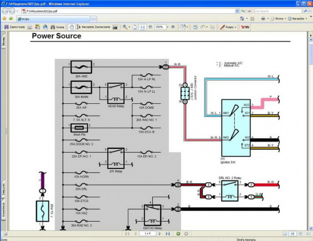
Task: Open zoom percentage dropdown arrow
Action: [x=167, y=27]
